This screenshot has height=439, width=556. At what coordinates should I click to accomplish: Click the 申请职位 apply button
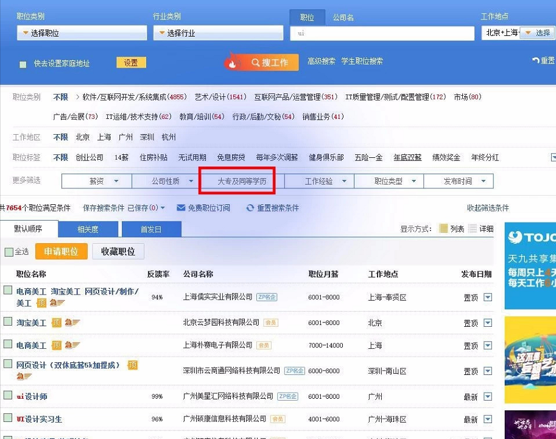point(61,251)
